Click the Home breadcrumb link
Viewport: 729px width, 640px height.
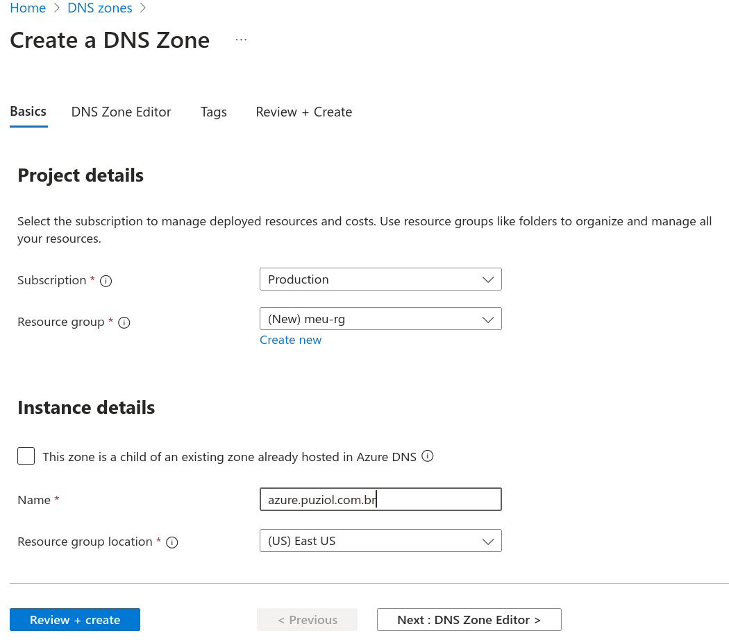point(28,8)
